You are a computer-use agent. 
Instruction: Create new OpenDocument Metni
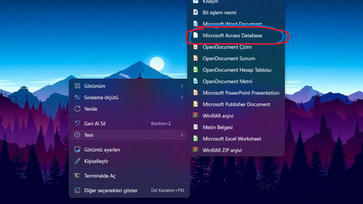[236, 81]
